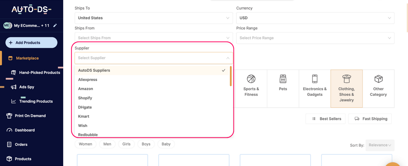Open Hand-Picked Products page
Image resolution: width=408 pixels, height=166 pixels.
point(39,73)
